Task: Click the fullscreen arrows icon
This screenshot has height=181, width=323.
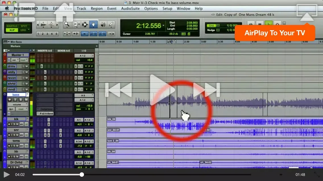Action: 317,175
